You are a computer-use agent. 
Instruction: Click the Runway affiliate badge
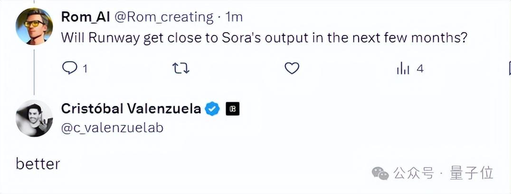233,109
